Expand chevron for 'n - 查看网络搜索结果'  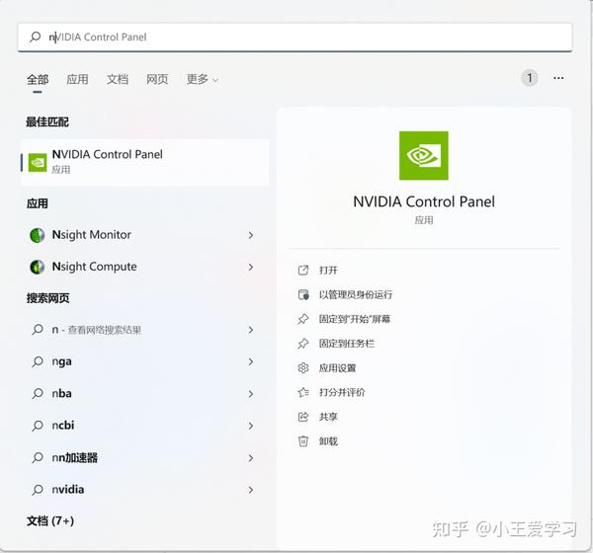click(251, 330)
